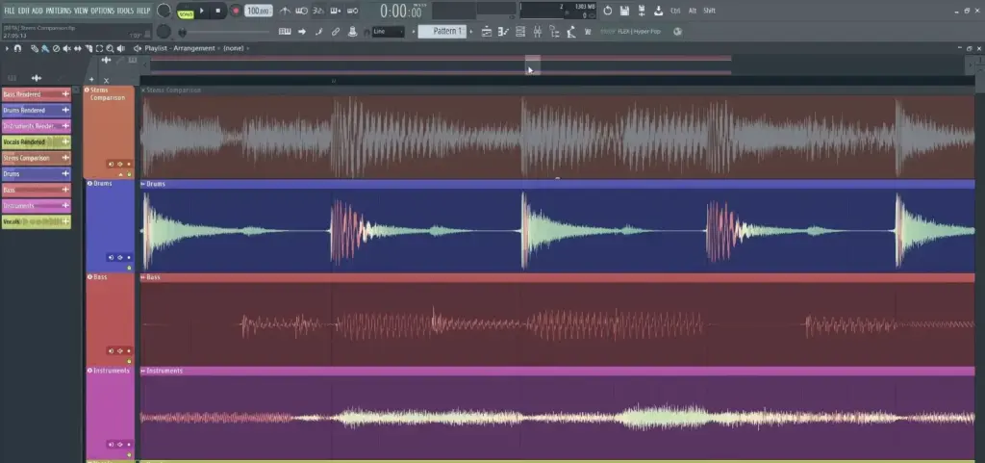985x463 pixels.
Task: Open the HELP menu
Action: [143, 11]
